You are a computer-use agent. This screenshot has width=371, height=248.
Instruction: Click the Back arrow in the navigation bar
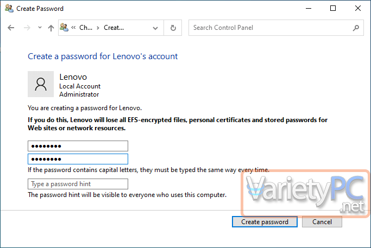[11, 28]
